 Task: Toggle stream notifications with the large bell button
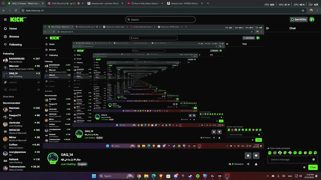pos(248,155)
